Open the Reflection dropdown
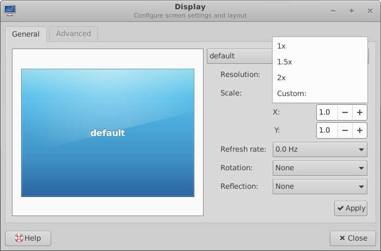Viewport: 381px width, 251px height. pos(319,187)
